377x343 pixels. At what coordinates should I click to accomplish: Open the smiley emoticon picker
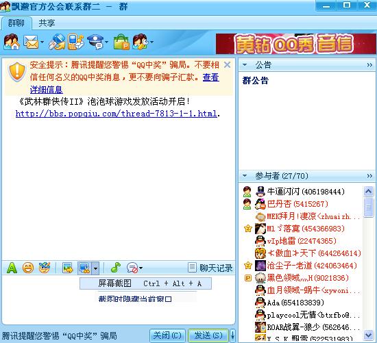click(28, 268)
